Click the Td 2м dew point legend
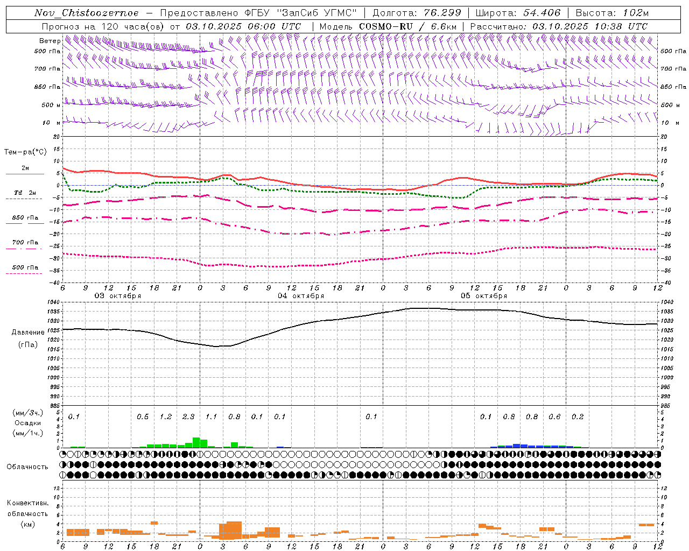 [x=25, y=193]
